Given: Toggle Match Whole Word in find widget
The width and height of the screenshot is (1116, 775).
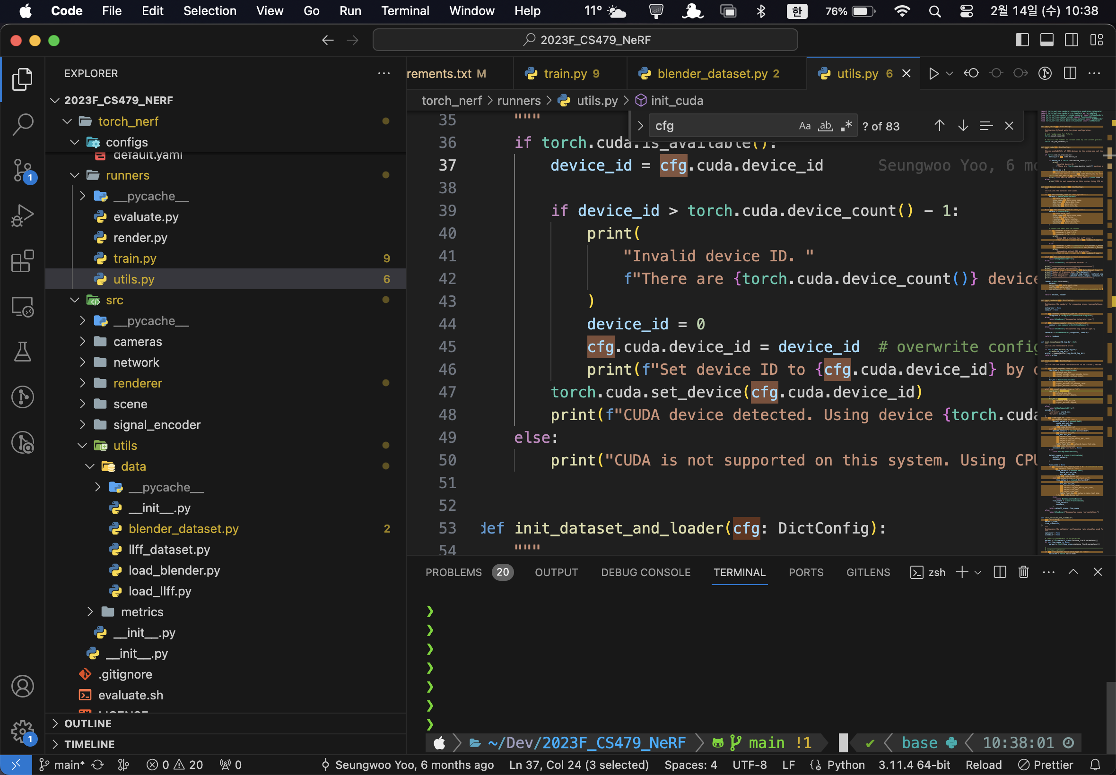Looking at the screenshot, I should point(825,126).
